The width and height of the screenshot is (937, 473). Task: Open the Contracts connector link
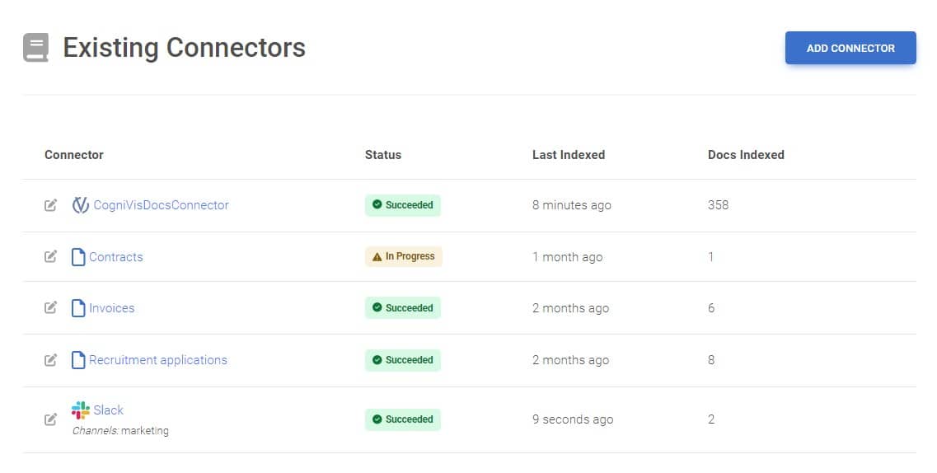click(116, 257)
